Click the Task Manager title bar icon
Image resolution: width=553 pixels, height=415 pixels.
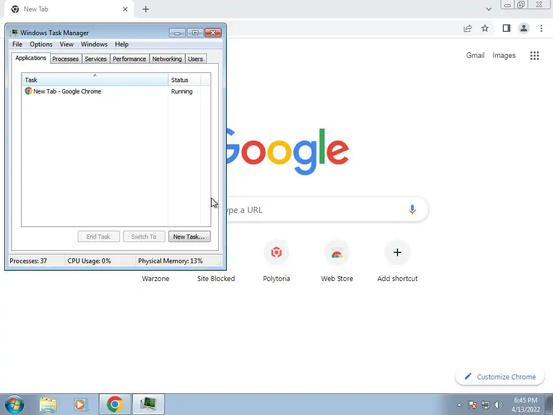[14, 33]
